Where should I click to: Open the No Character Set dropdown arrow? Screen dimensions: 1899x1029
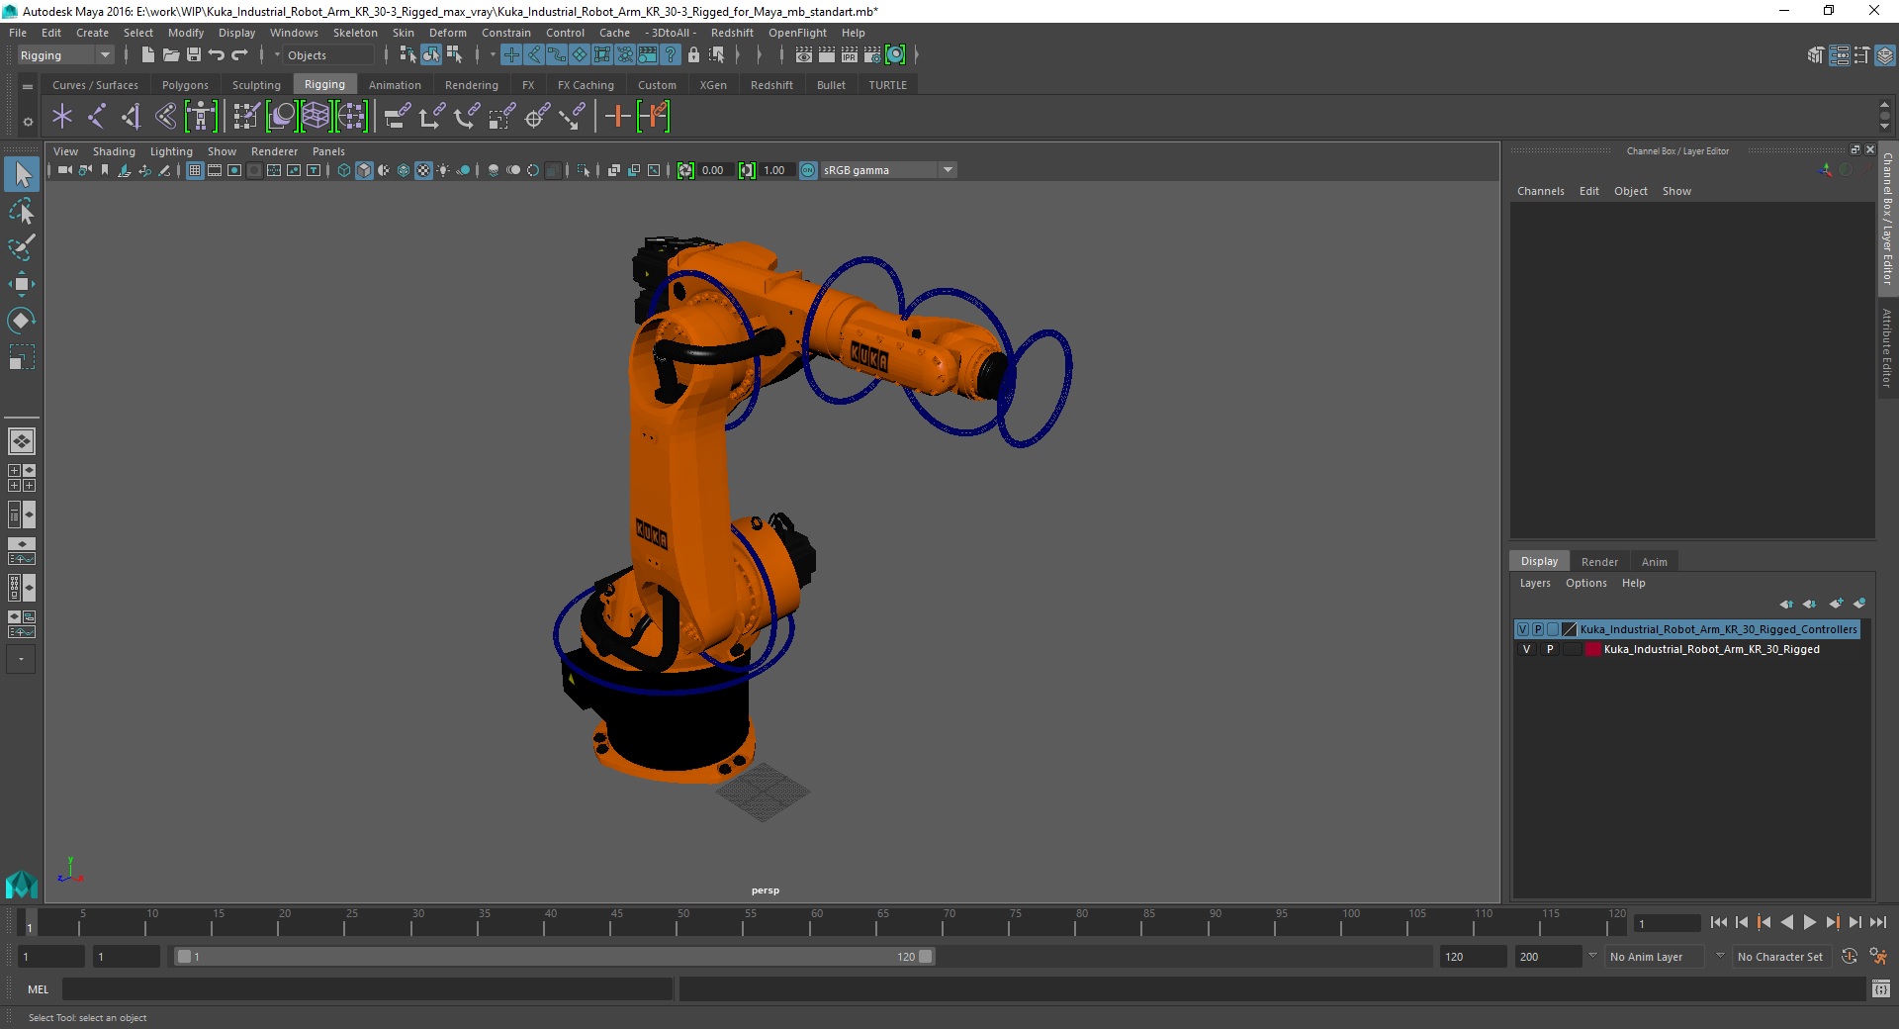pos(1720,956)
